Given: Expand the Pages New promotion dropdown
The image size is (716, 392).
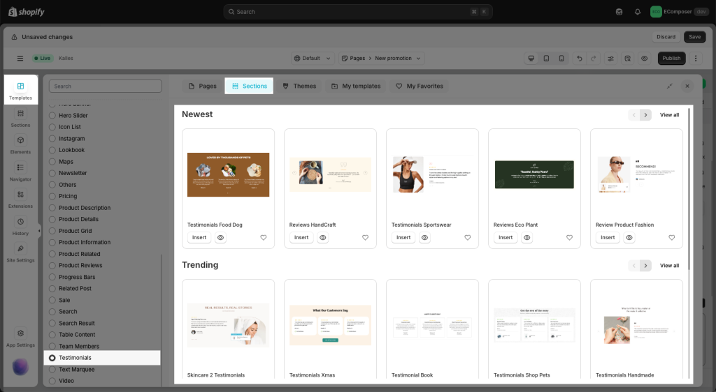Looking at the screenshot, I should (380, 59).
